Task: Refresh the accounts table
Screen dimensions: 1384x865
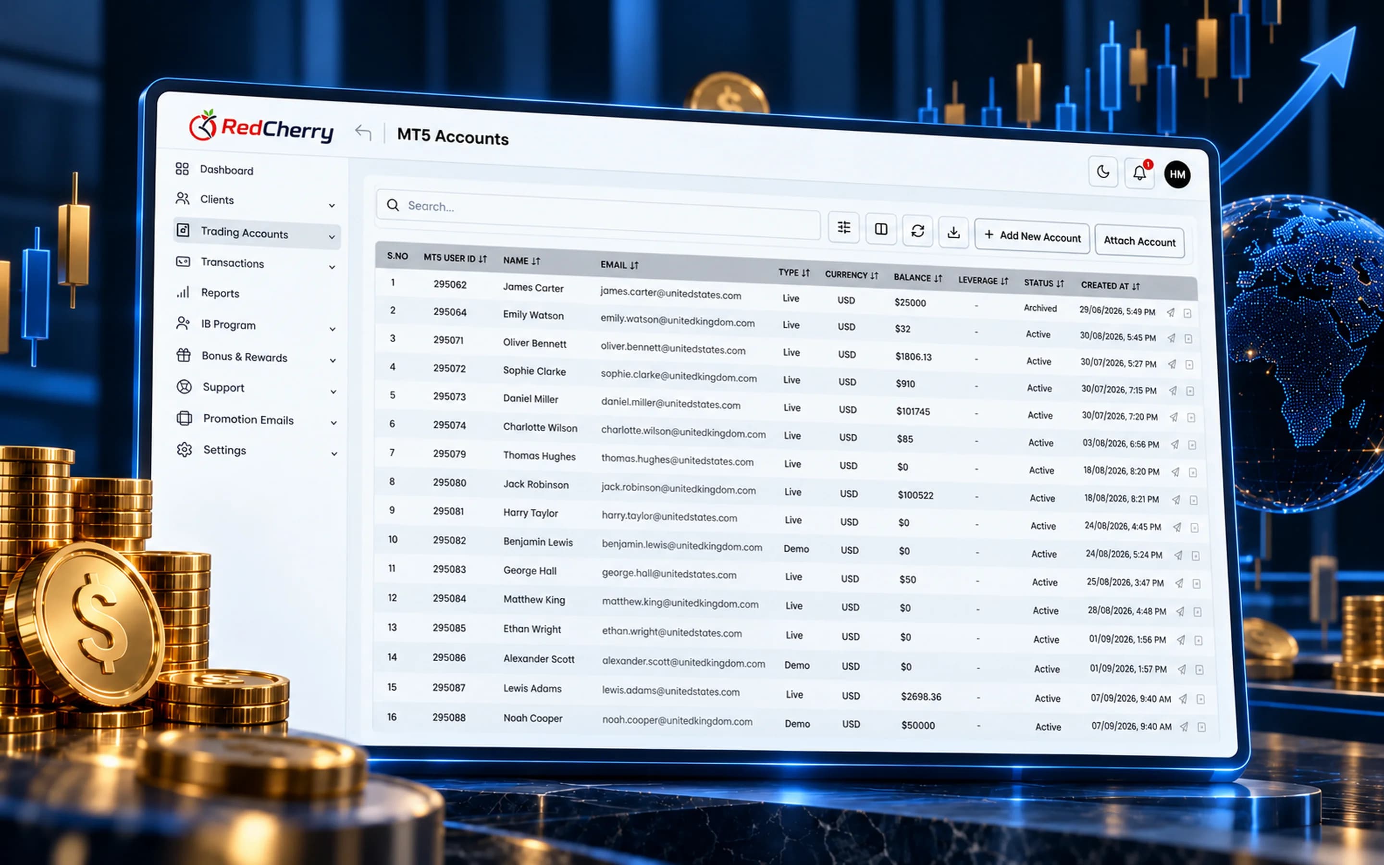Action: click(918, 231)
